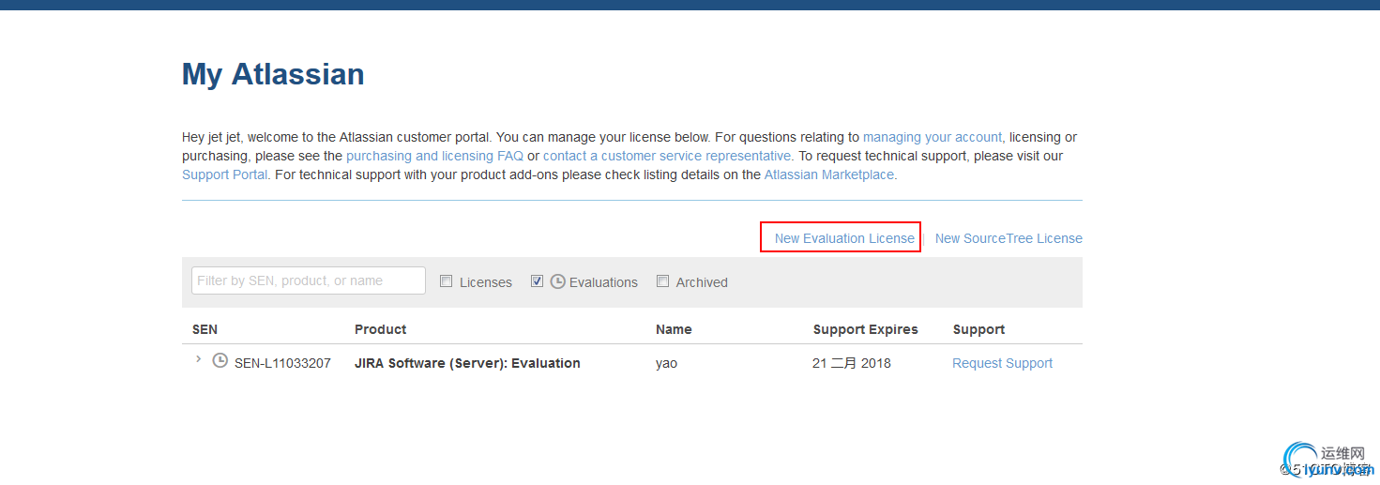Click the My Atlassian heading
1380x485 pixels.
tap(273, 74)
